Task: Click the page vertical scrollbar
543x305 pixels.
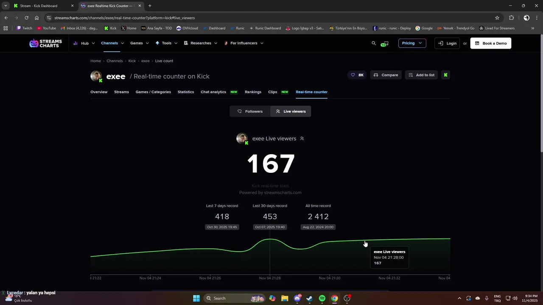Action: [541, 93]
